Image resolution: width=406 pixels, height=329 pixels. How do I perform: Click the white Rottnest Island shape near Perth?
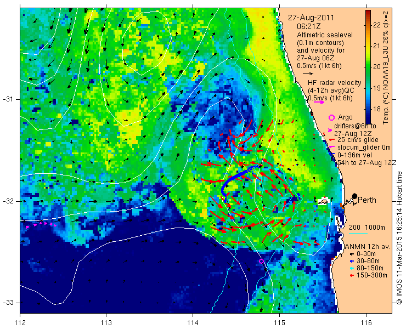coord(323,201)
